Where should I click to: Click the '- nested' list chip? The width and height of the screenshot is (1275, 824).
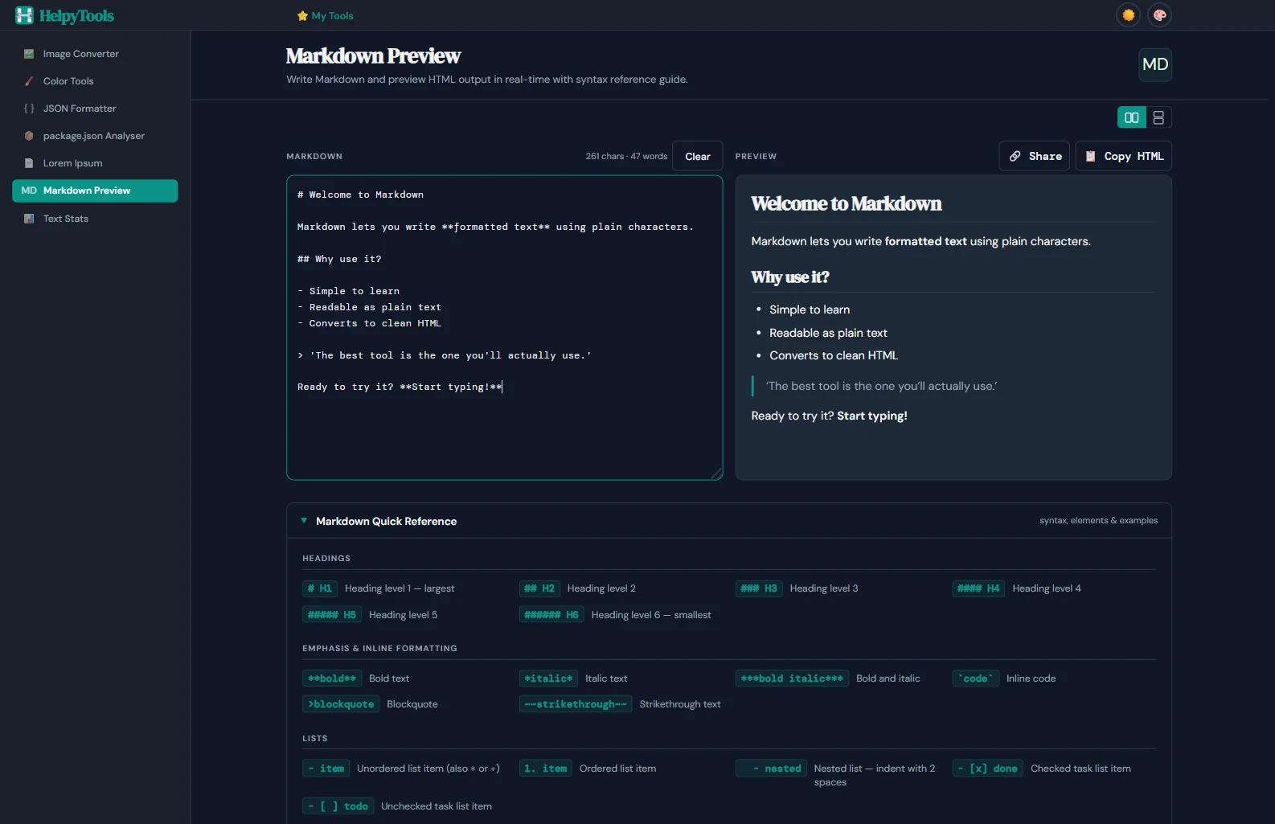pos(771,769)
